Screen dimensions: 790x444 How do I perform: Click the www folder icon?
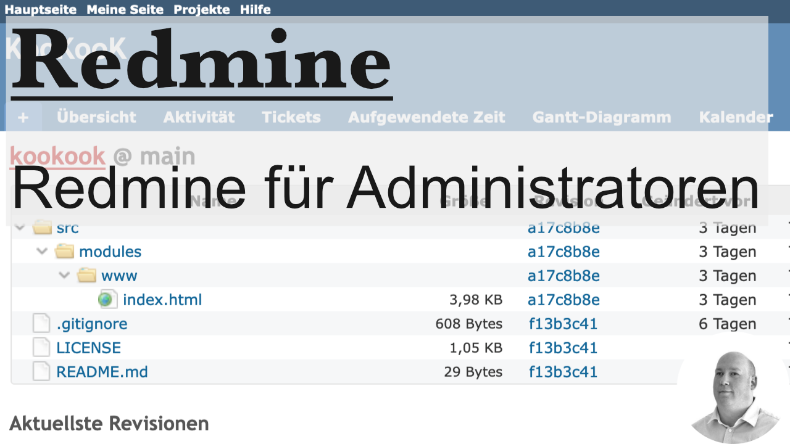(x=86, y=276)
